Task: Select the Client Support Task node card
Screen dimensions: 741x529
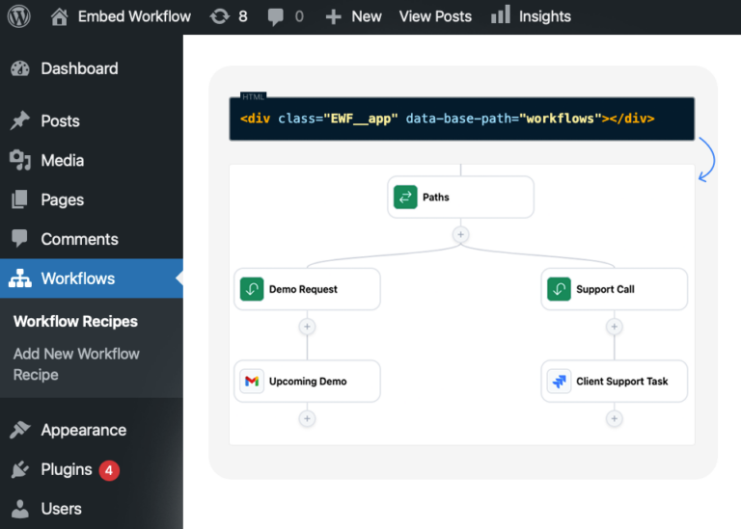Action: click(x=615, y=382)
